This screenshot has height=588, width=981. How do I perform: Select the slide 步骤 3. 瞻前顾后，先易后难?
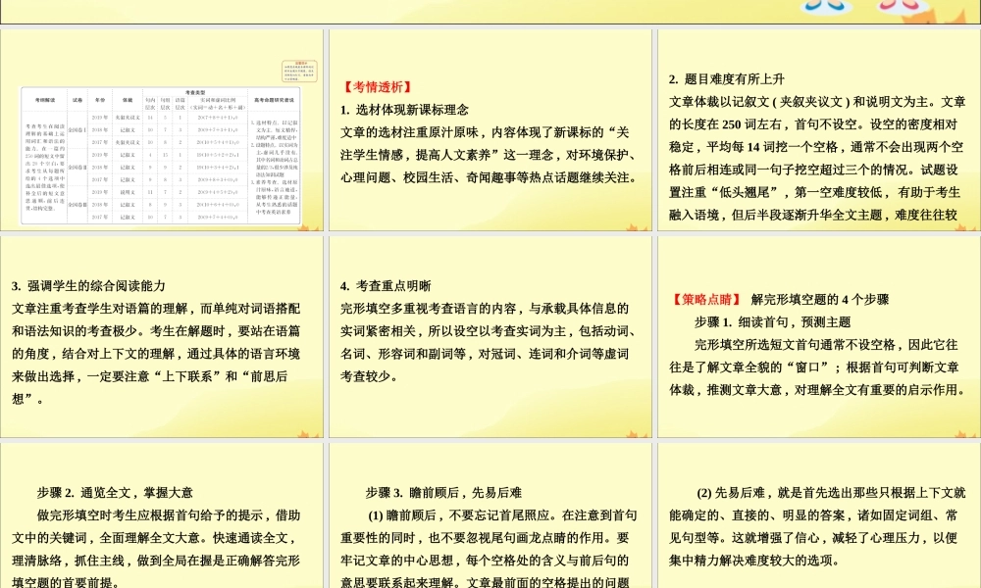tap(490, 515)
